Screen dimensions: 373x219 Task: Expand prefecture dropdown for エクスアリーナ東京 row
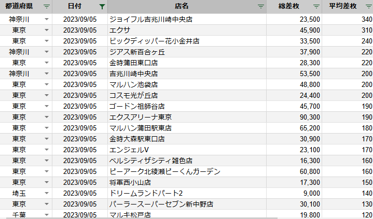[x=47, y=117]
